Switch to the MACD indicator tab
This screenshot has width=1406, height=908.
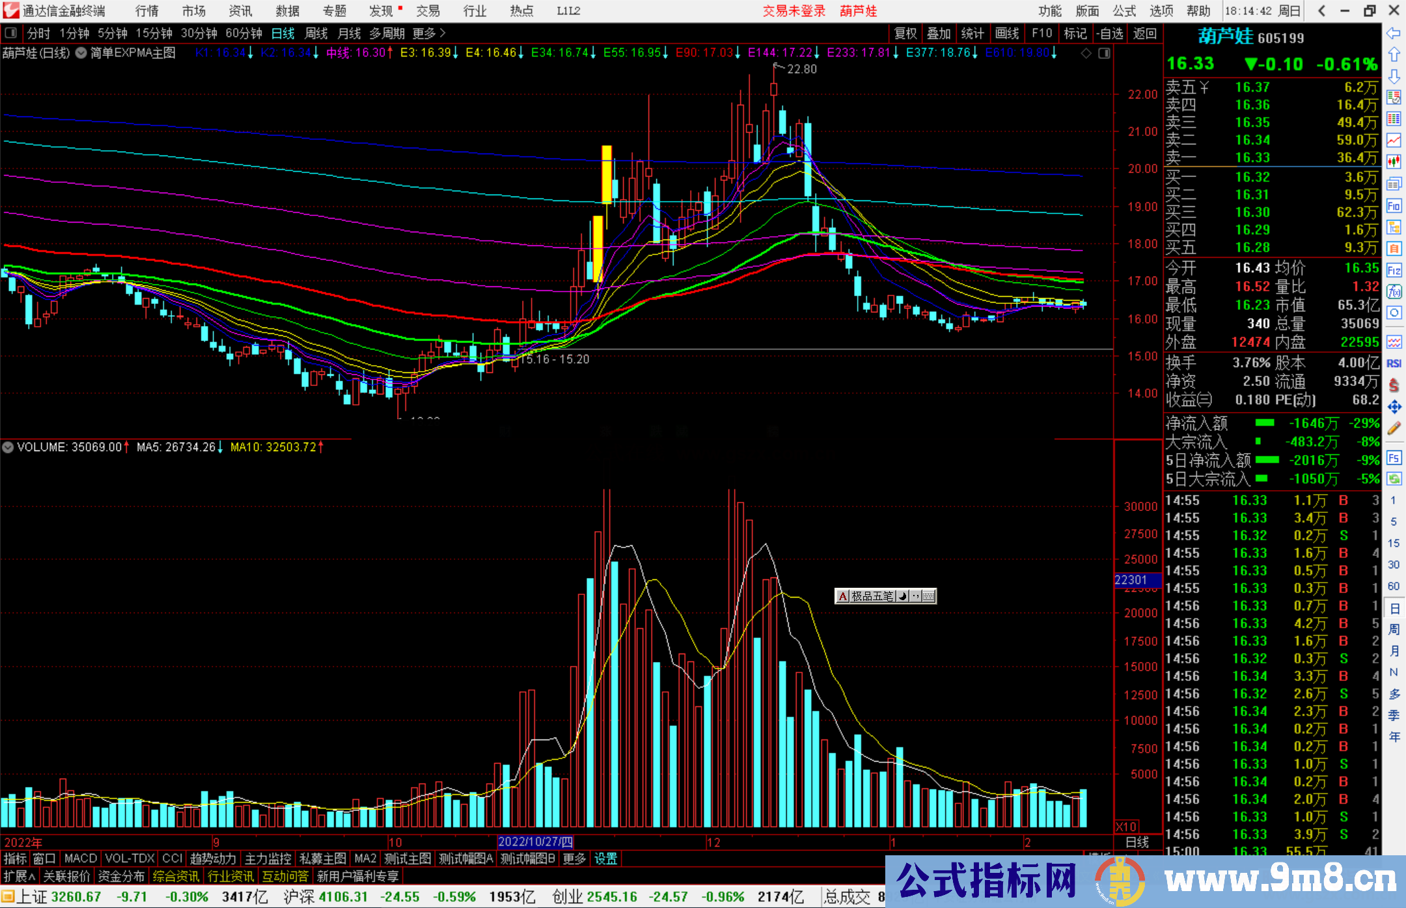(80, 859)
